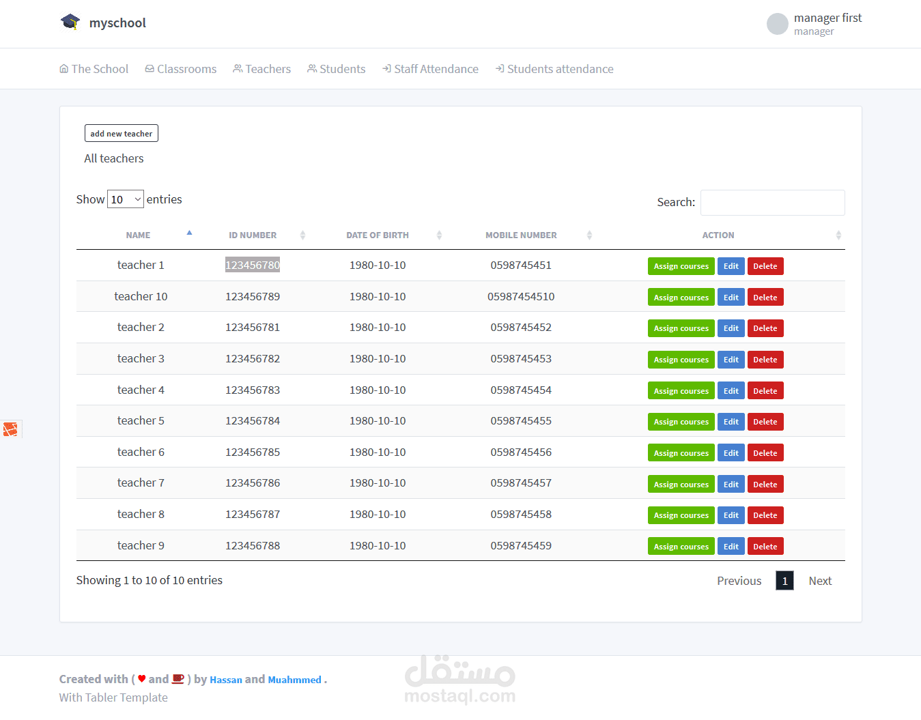Open the Muahmmed footer link
The width and height of the screenshot is (921, 720).
[294, 680]
